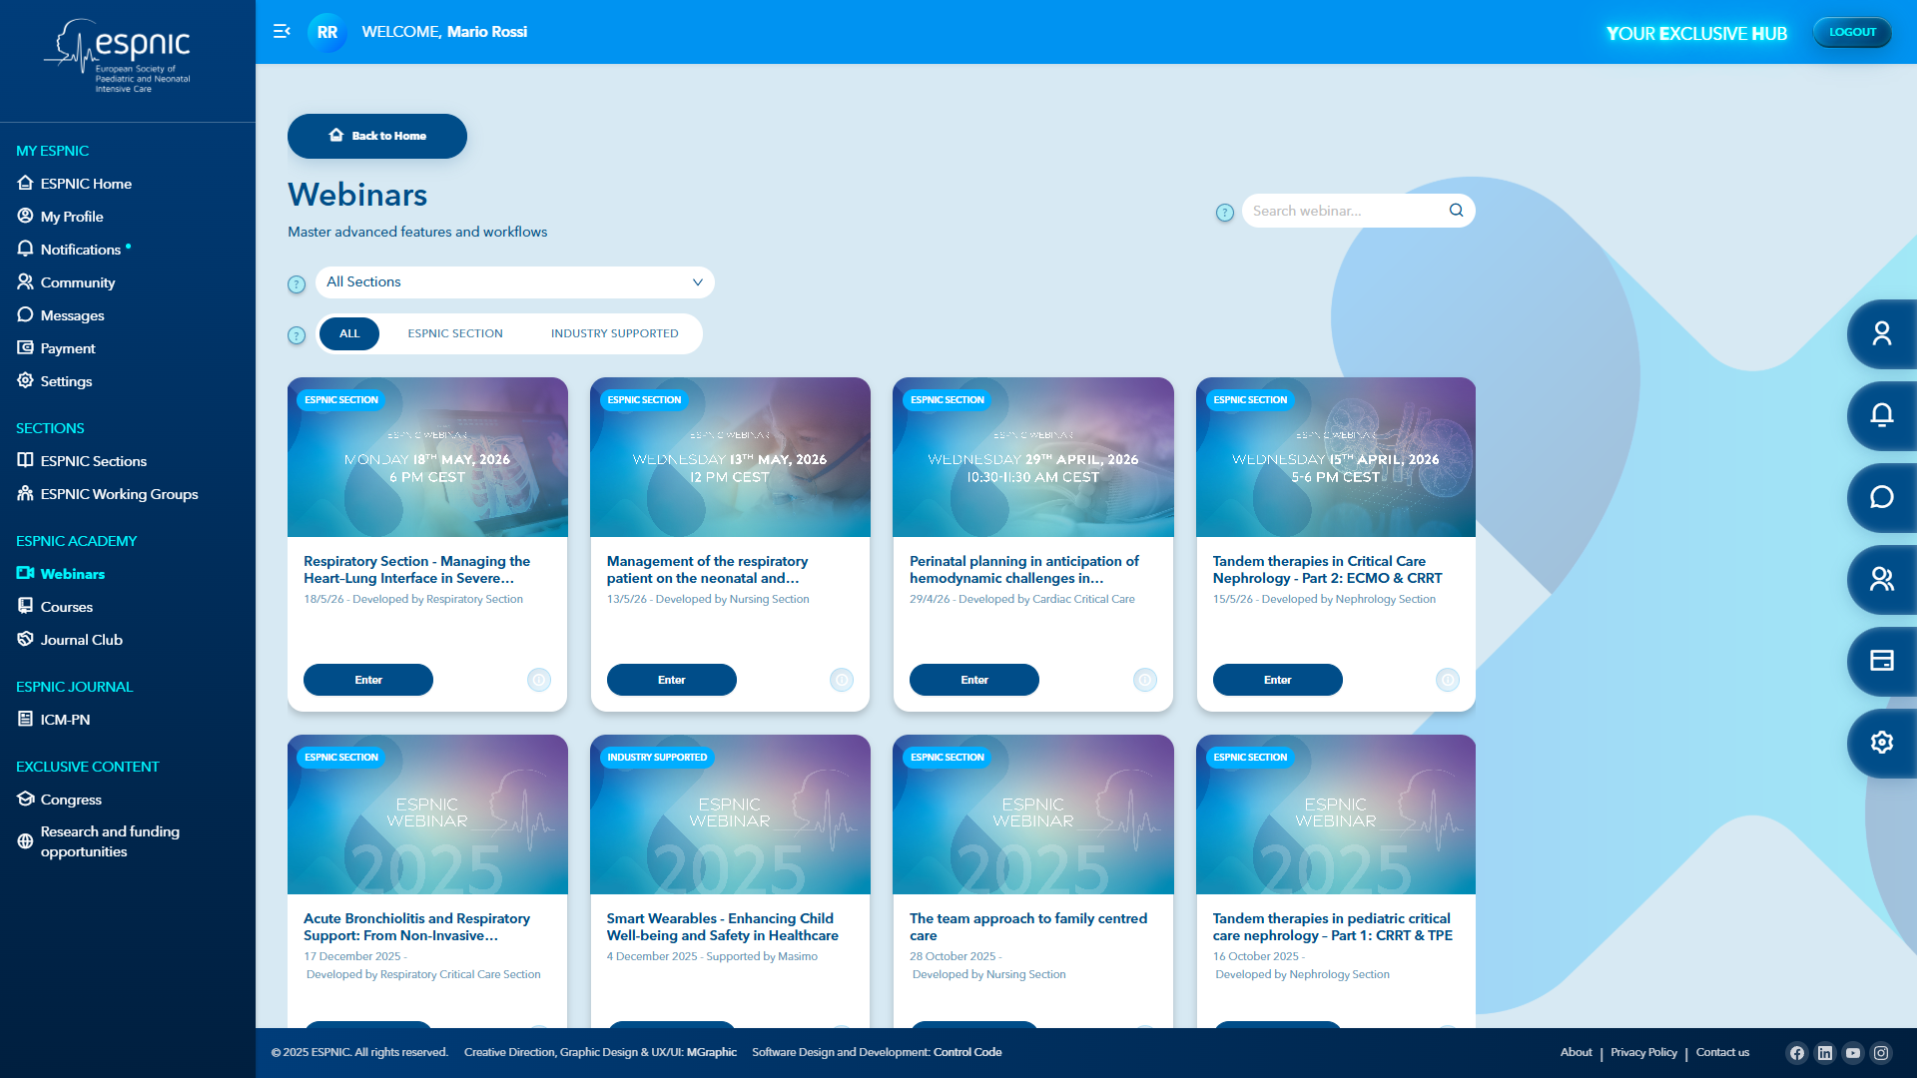This screenshot has width=1917, height=1078.
Task: Show info for Tandem therapies Part 2 card
Action: (1448, 680)
